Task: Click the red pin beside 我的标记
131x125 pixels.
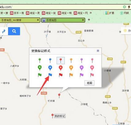Action: [53, 116]
